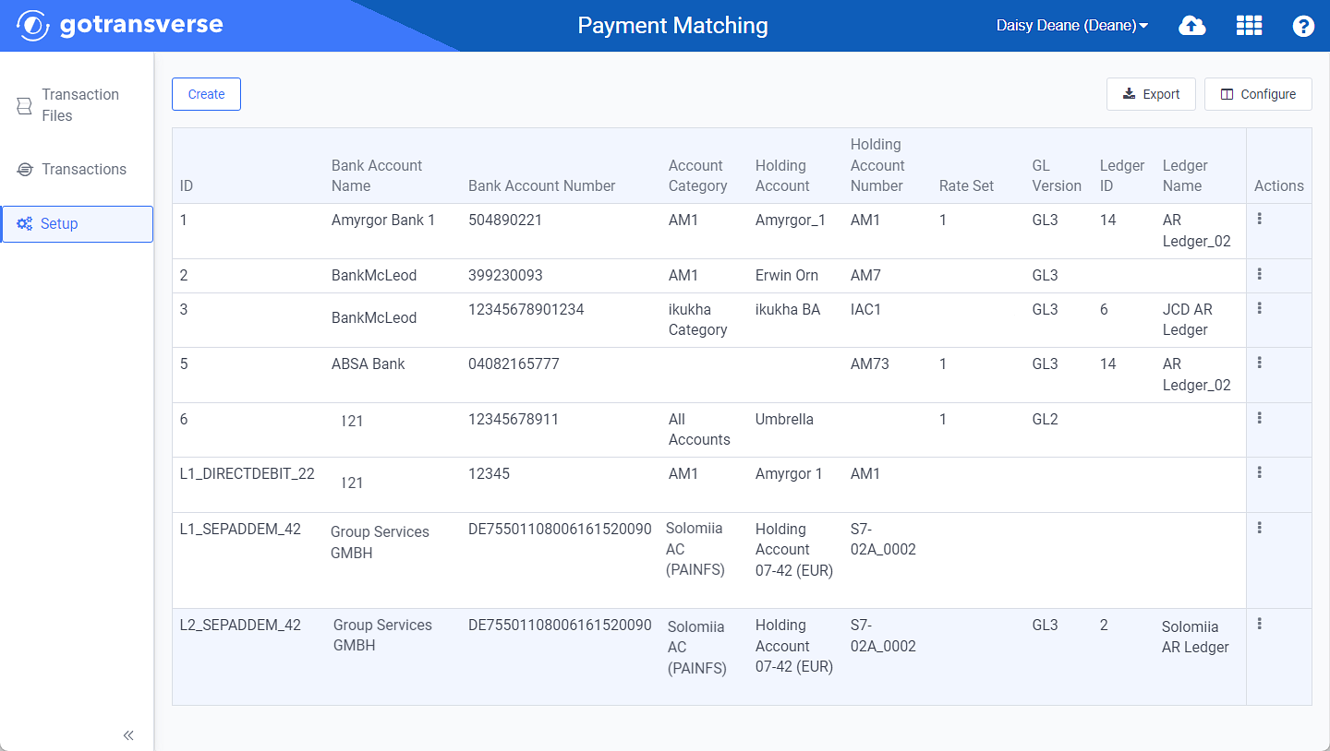Screen dimensions: 1330x751
Task: Select L2_SEPADDEM_42 ID cell
Action: [240, 625]
